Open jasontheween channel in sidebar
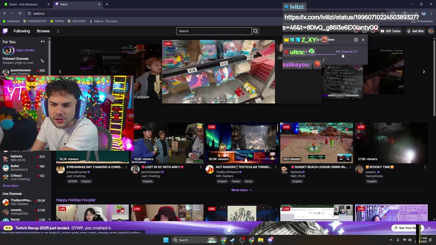436x245 pixels. tap(24, 72)
